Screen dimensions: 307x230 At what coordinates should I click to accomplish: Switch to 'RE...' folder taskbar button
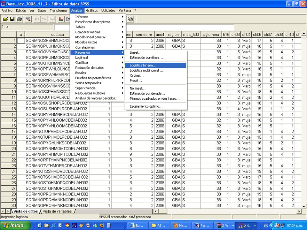[160, 226]
